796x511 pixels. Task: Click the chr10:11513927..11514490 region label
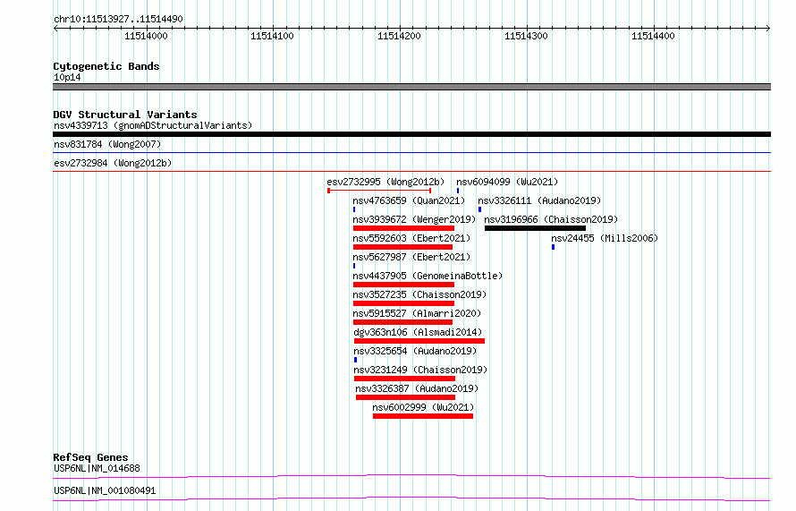coord(118,20)
